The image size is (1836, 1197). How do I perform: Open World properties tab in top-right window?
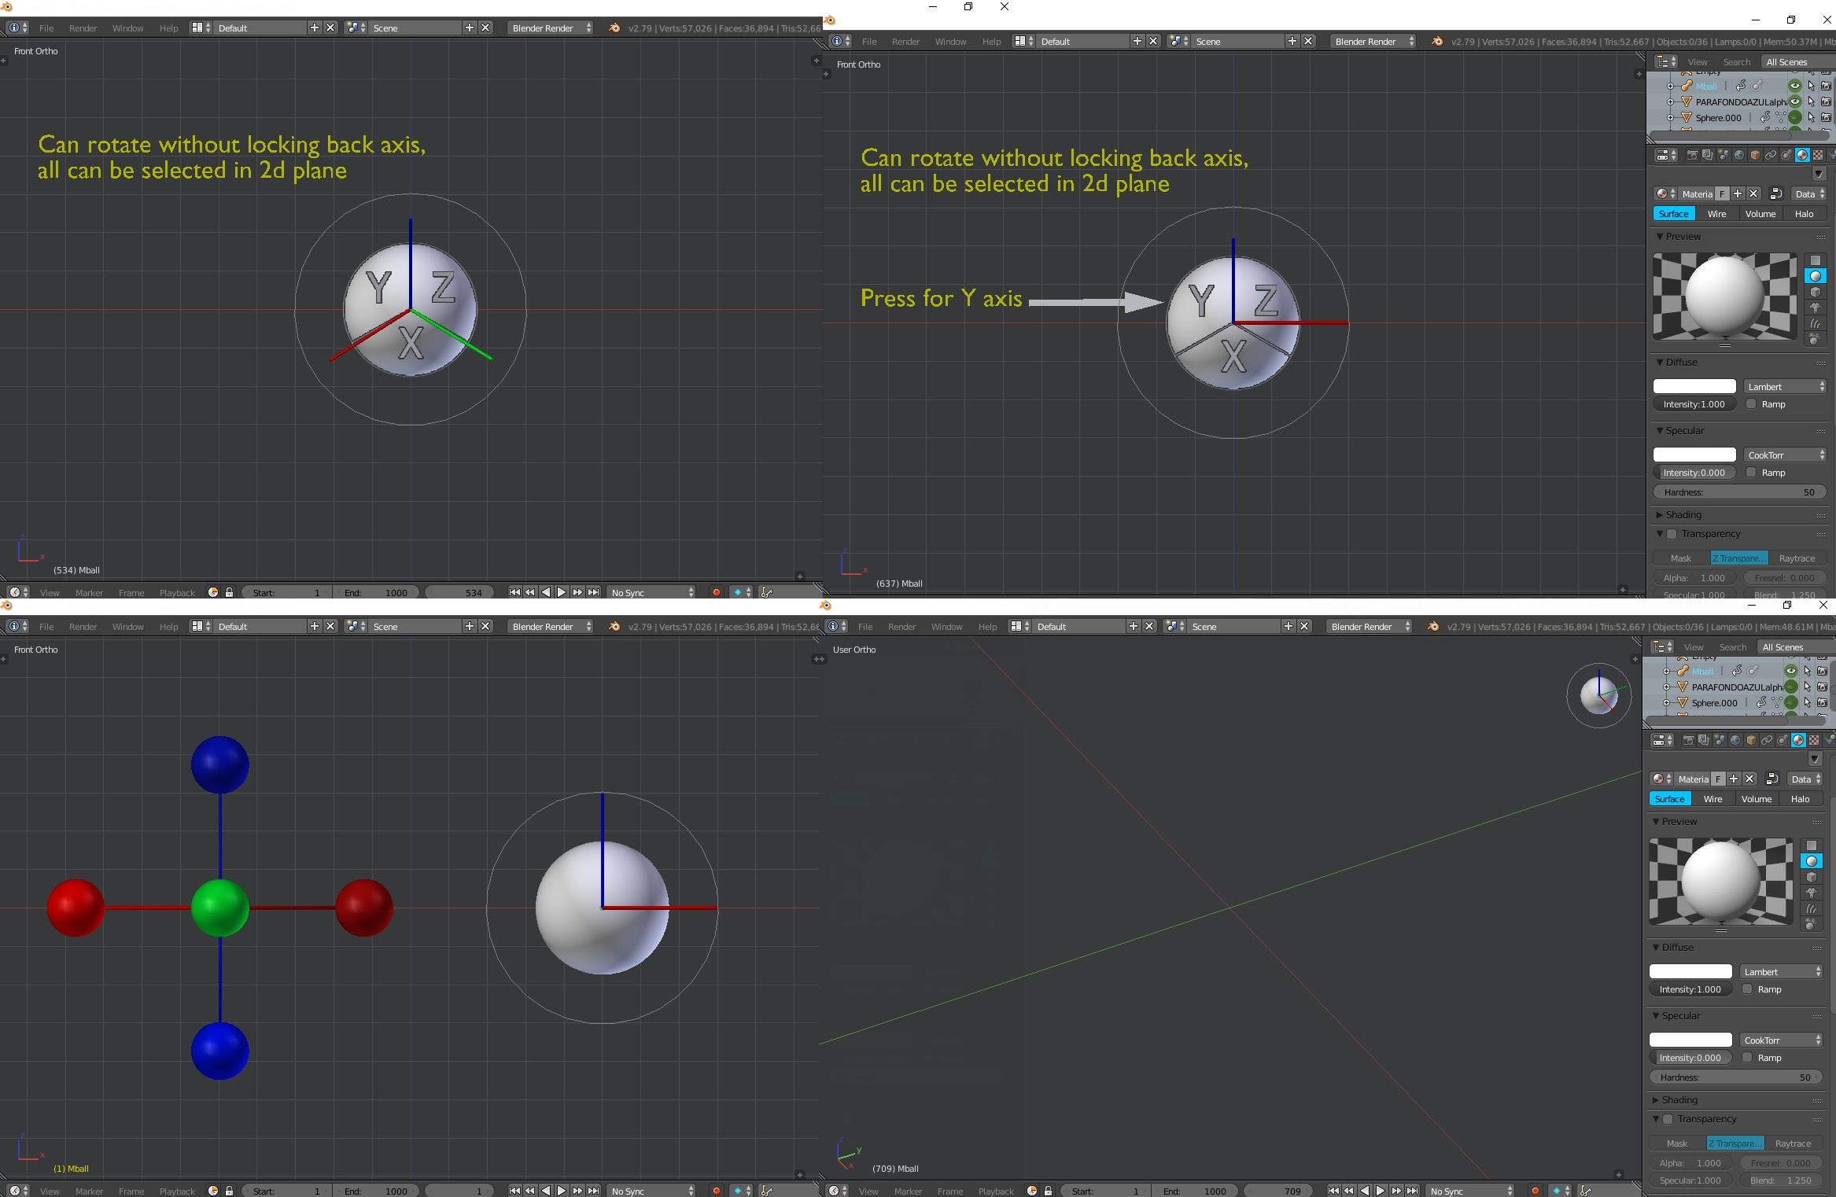1739,155
